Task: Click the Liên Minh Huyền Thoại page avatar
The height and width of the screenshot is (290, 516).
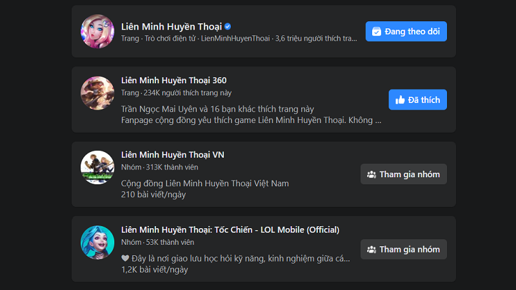Action: (97, 32)
